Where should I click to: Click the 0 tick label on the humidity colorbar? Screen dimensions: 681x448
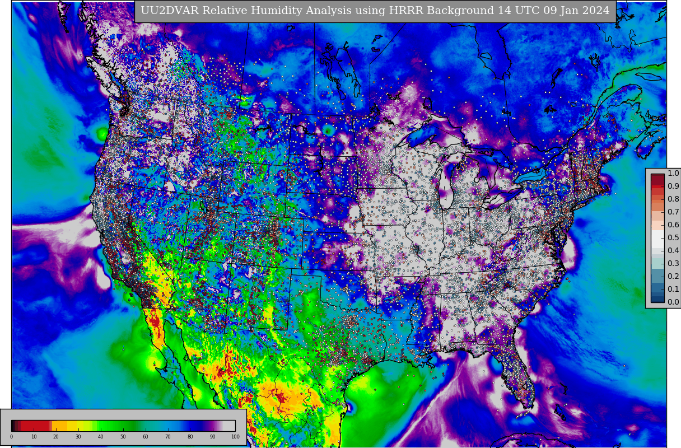11,436
